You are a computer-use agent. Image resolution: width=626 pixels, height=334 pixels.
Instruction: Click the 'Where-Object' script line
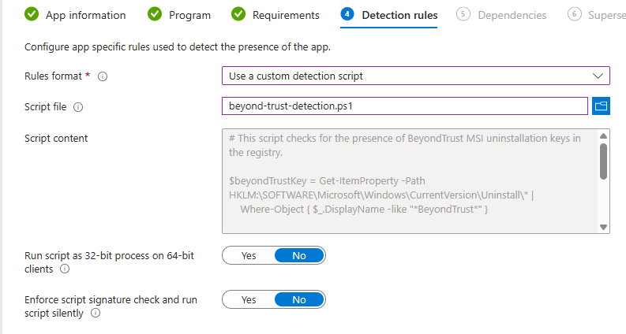point(364,210)
